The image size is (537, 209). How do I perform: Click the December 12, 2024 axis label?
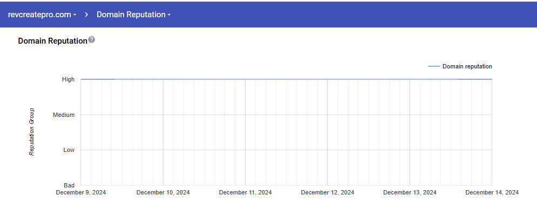(327, 193)
